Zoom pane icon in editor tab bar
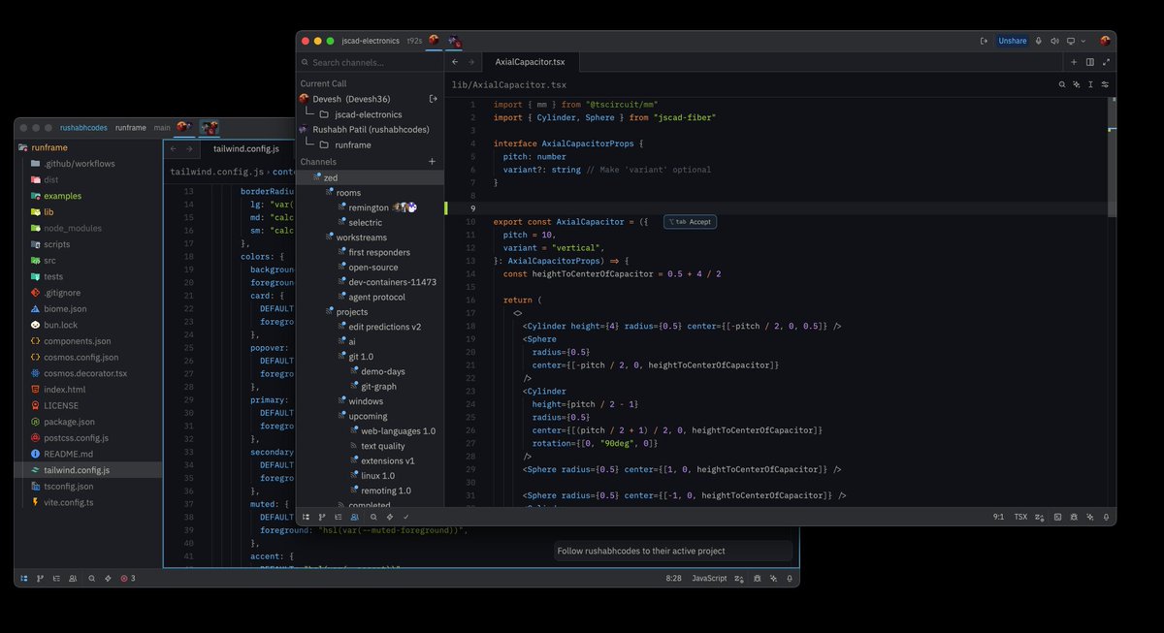 (x=1106, y=62)
